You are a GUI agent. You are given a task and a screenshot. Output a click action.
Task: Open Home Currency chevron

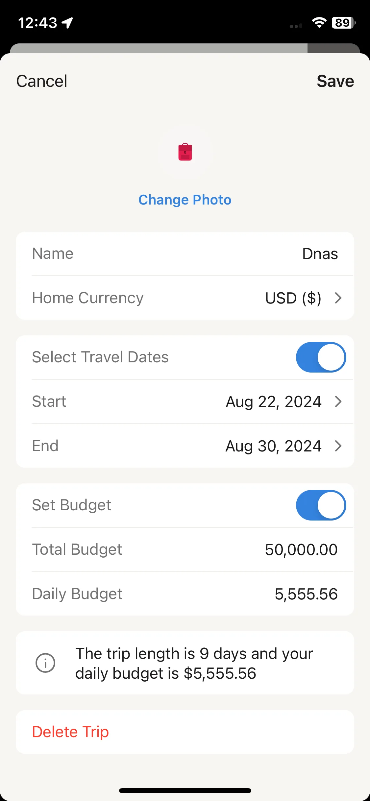(338, 298)
